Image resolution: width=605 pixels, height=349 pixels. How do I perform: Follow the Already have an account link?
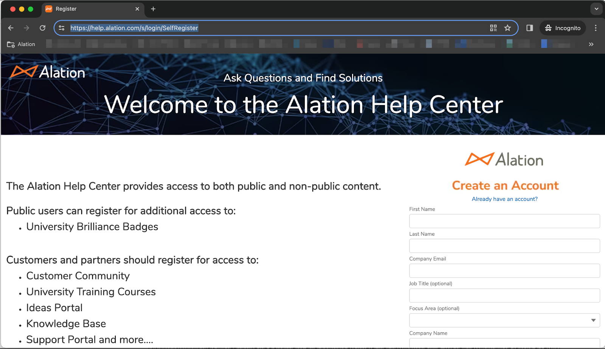504,199
